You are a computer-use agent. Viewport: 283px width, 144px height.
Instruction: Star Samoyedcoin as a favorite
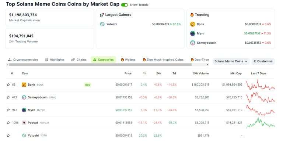[x=8, y=97]
